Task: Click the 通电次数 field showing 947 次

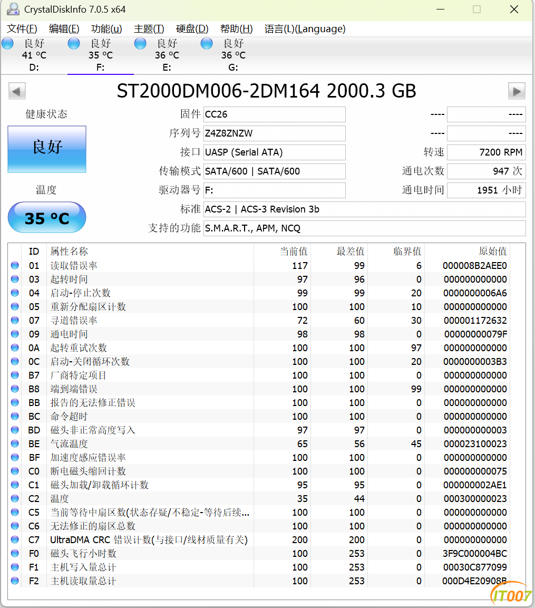Action: pyautogui.click(x=487, y=171)
